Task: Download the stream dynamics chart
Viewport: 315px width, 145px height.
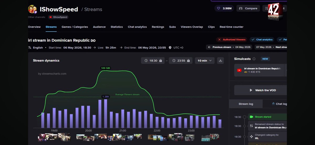Action: pos(220,61)
